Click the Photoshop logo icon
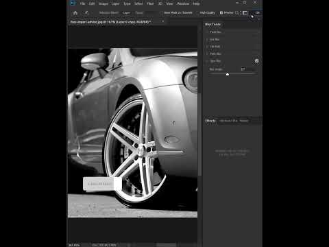Viewport: 329px width, 247px height. click(73, 3)
